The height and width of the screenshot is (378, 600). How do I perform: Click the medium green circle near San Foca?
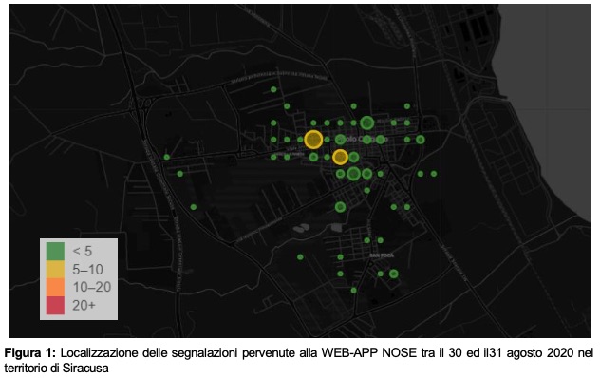coord(394,274)
